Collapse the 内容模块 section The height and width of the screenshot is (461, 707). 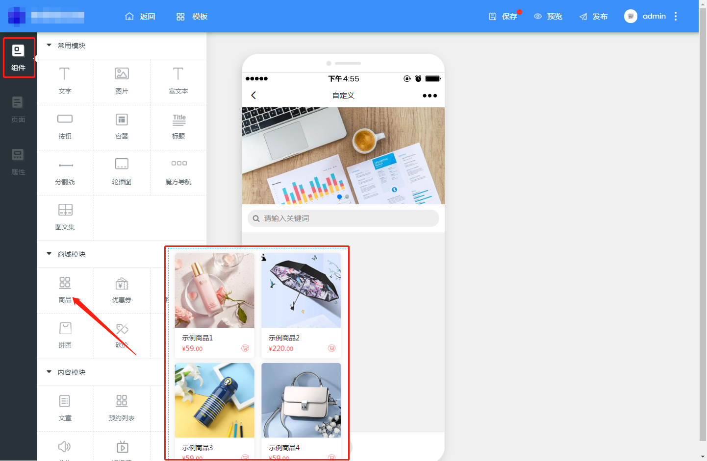coord(49,372)
